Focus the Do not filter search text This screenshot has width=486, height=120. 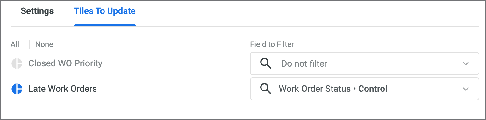click(x=304, y=64)
